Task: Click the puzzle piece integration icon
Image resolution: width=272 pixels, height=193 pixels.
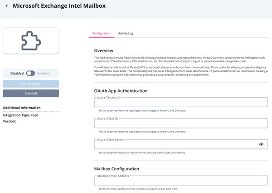Action: (31, 41)
